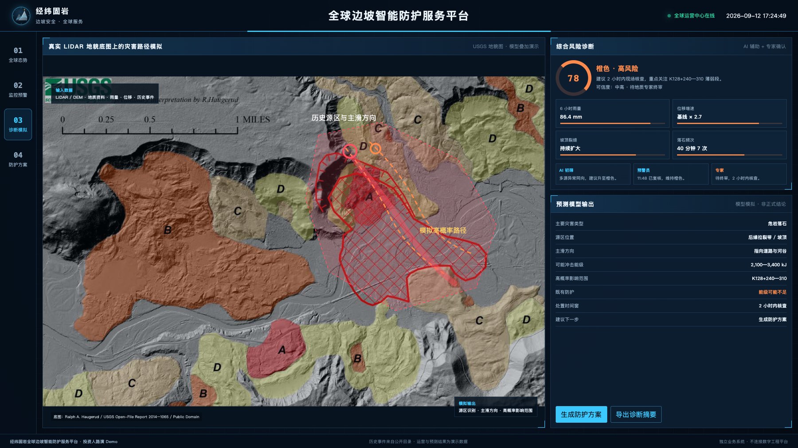The image size is (798, 448).
Task: Select the 预警员 review card
Action: click(671, 174)
